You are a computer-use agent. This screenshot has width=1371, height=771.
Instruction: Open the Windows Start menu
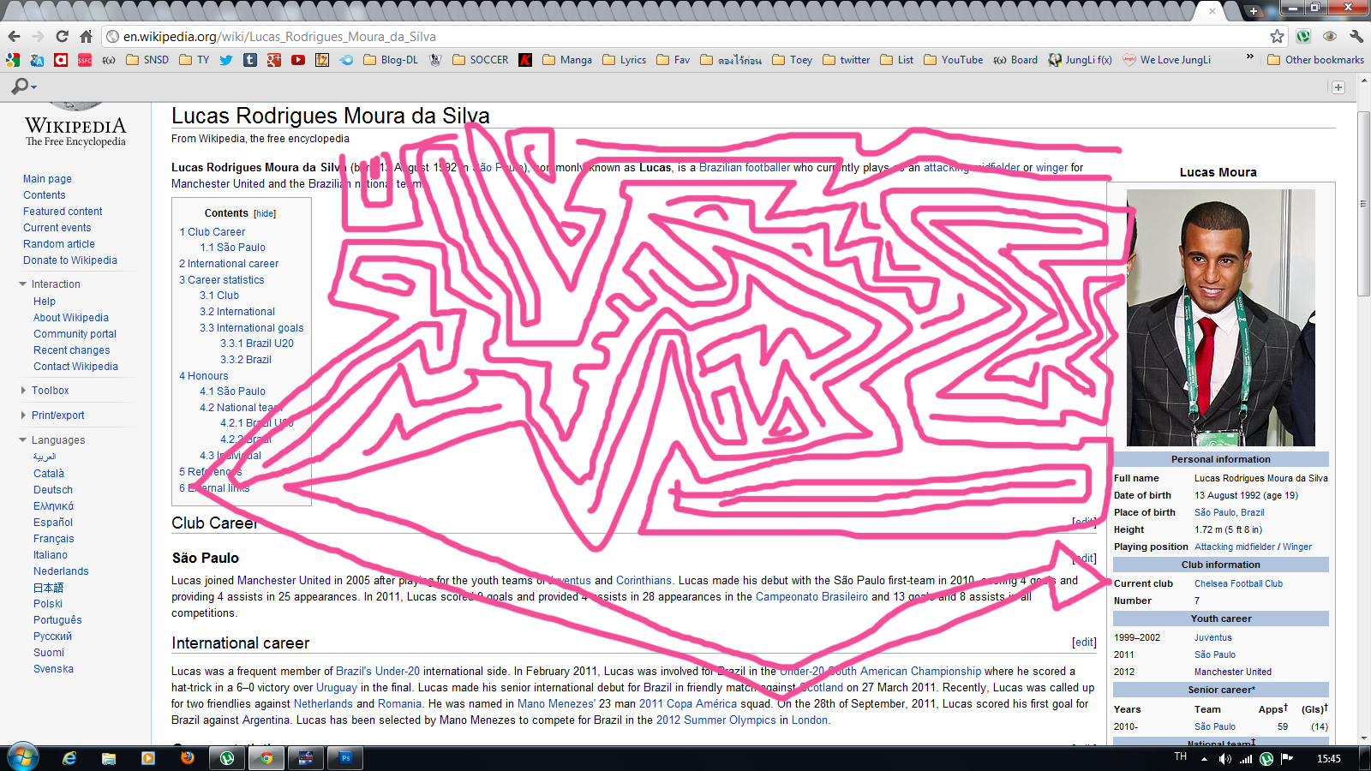point(22,757)
